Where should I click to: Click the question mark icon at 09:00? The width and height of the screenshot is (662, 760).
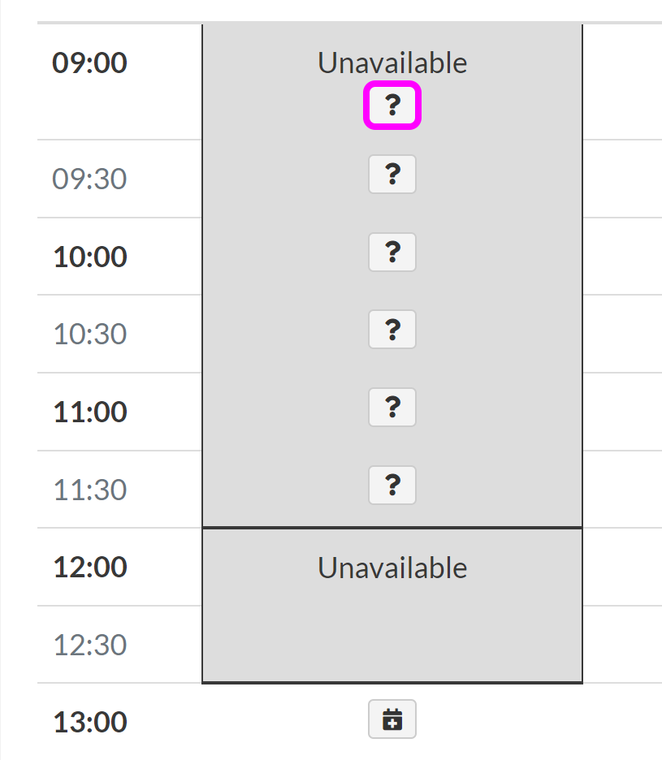pos(392,105)
